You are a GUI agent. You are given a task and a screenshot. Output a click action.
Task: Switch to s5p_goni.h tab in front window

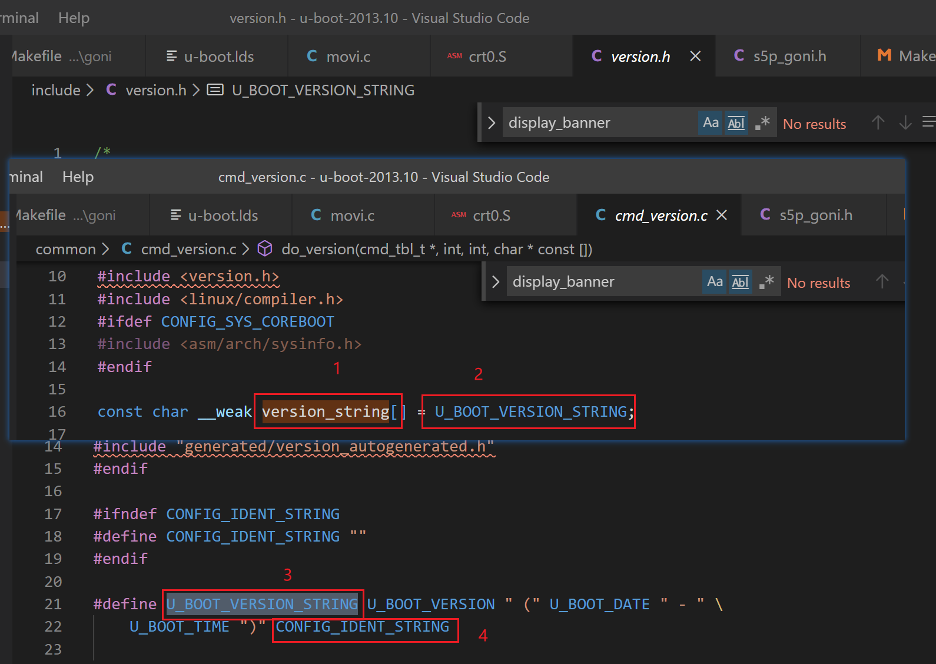(x=814, y=215)
